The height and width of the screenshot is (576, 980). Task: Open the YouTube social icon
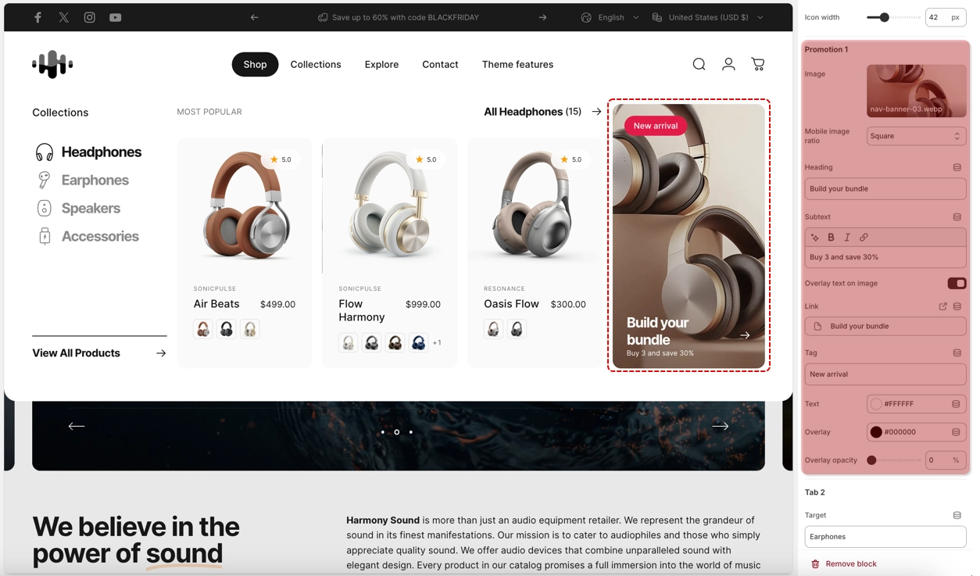click(x=116, y=17)
